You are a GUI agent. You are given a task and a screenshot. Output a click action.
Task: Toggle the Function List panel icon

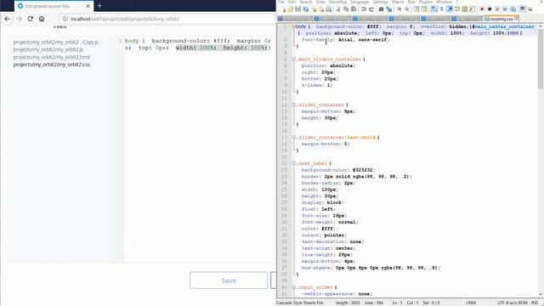472,9
